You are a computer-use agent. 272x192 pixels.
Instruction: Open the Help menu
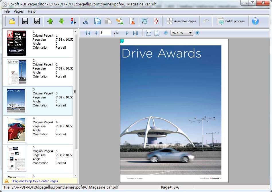click(32, 11)
